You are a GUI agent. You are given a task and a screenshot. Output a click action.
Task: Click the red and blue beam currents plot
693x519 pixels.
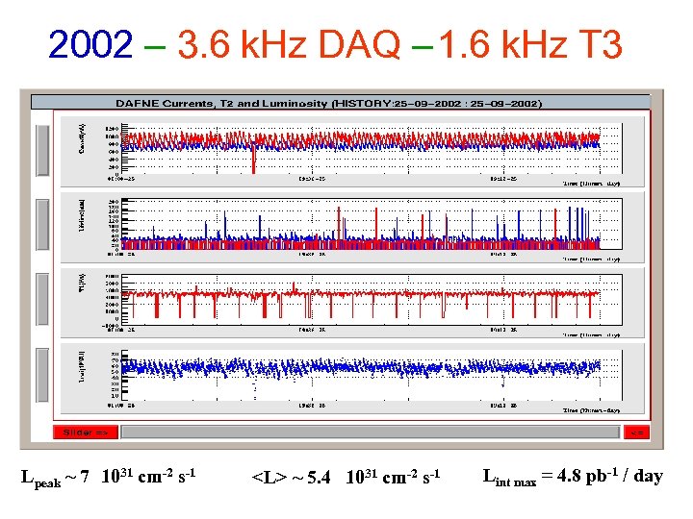pos(372,149)
